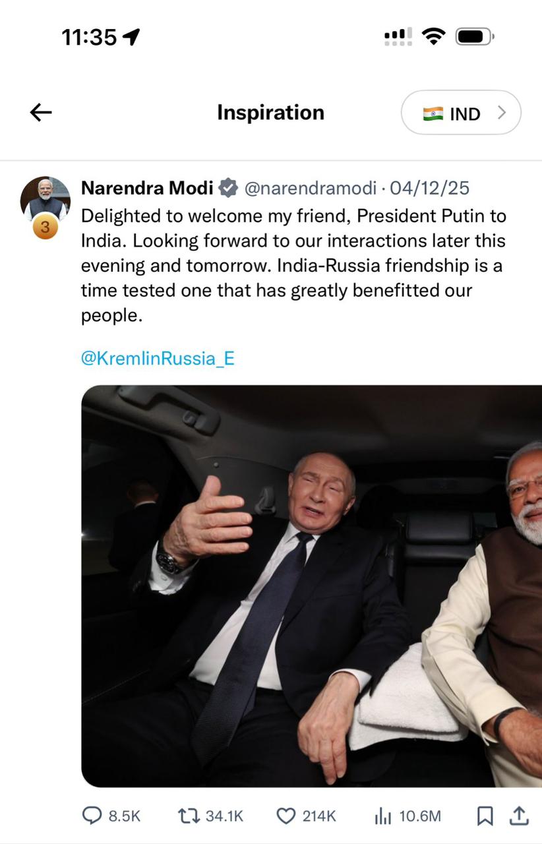Share the post using the upload icon
542x844 pixels.
[520, 816]
